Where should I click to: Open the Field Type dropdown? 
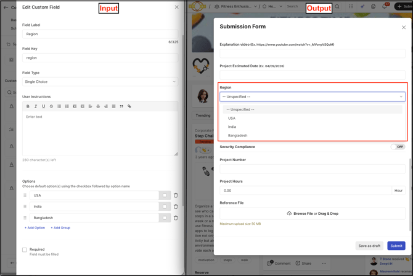(100, 82)
